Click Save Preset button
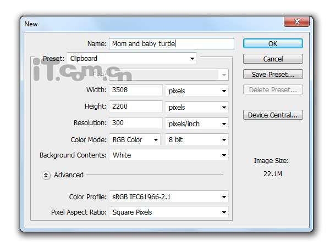This screenshot has height=247, width=330. 273,74
